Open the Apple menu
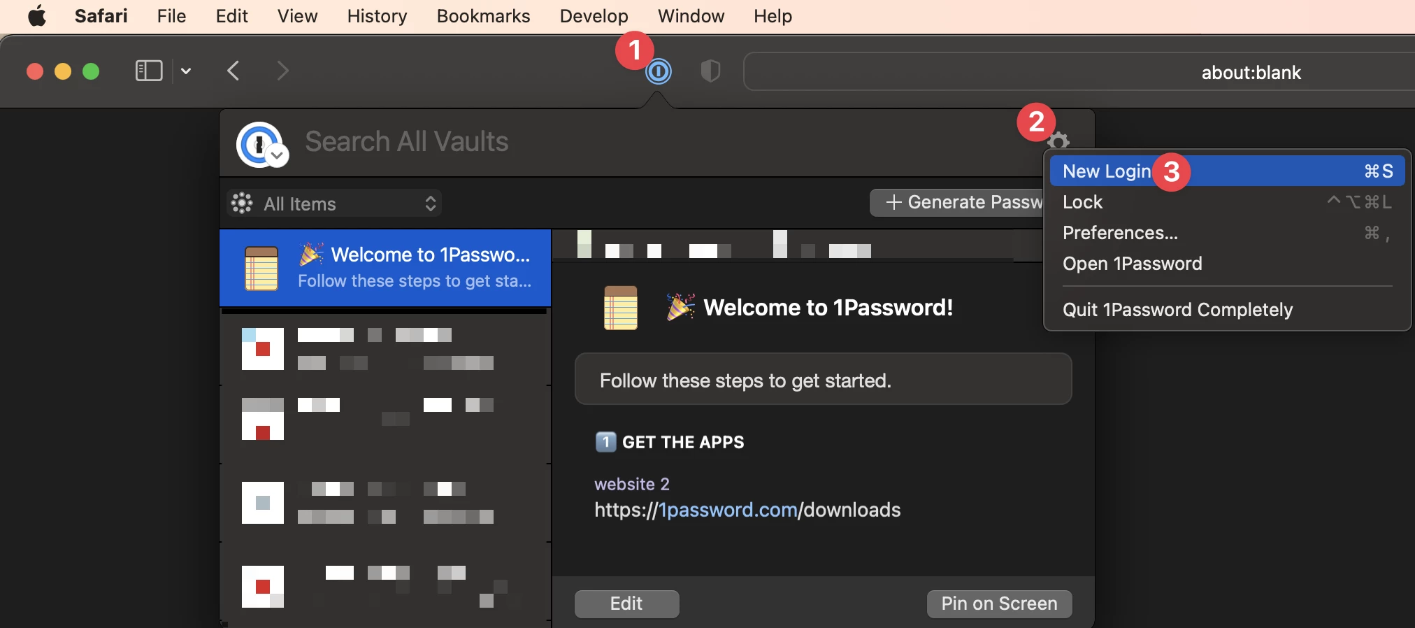 [37, 16]
